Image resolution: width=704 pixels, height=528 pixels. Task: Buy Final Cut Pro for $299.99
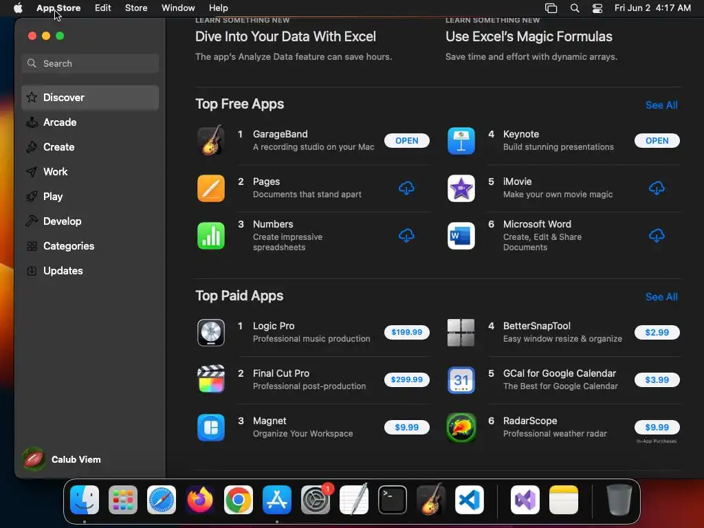coord(406,379)
